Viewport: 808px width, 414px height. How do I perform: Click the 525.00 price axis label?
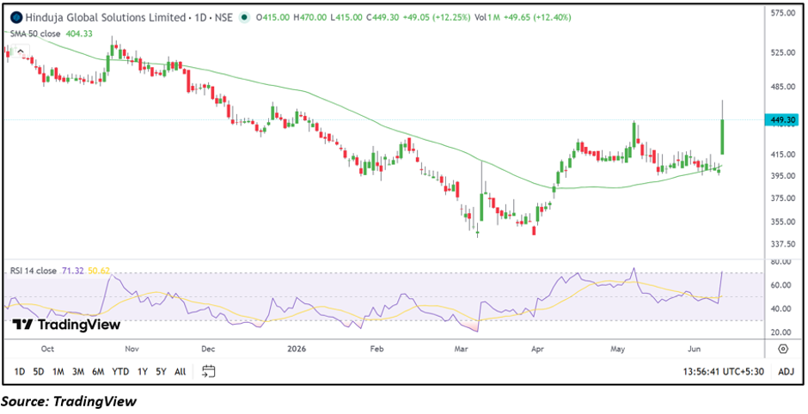(x=781, y=52)
